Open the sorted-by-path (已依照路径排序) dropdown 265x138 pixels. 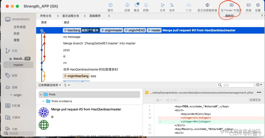pos(50,85)
